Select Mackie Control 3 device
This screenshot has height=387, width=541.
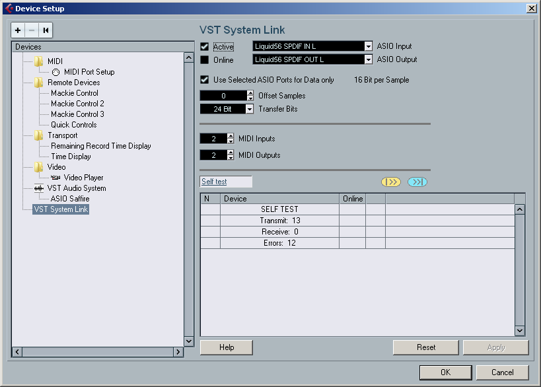(77, 114)
